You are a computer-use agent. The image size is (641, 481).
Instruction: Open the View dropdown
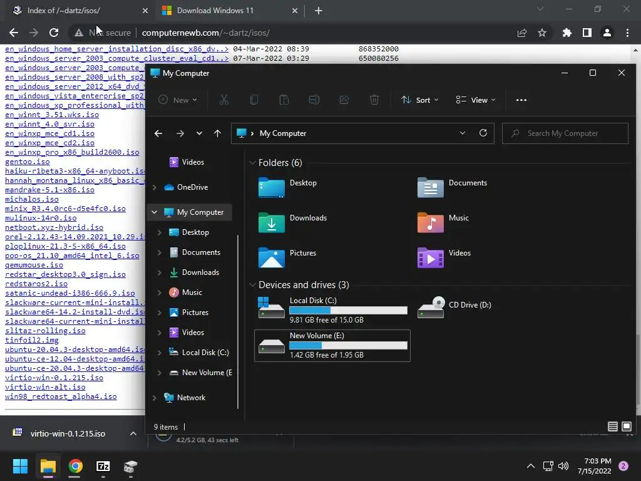(476, 100)
